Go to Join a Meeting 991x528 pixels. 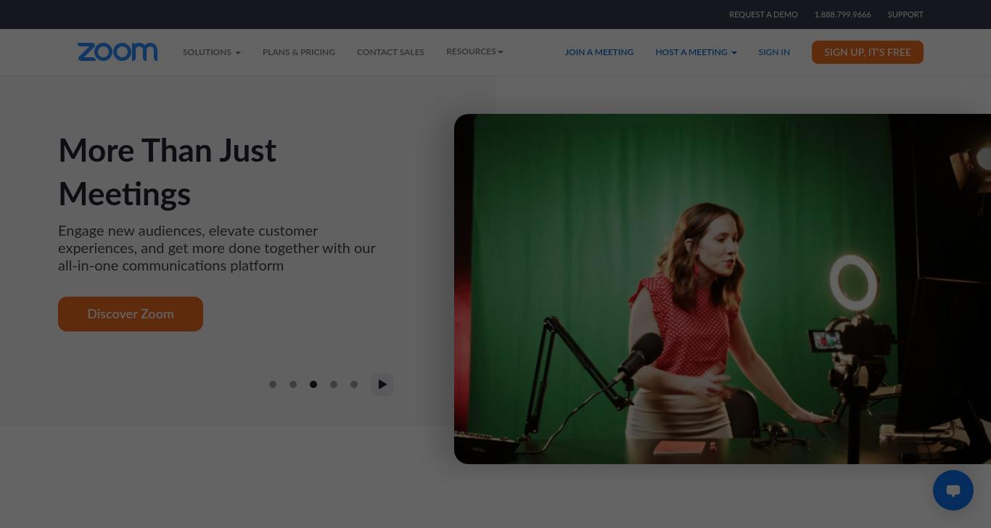[x=599, y=52]
